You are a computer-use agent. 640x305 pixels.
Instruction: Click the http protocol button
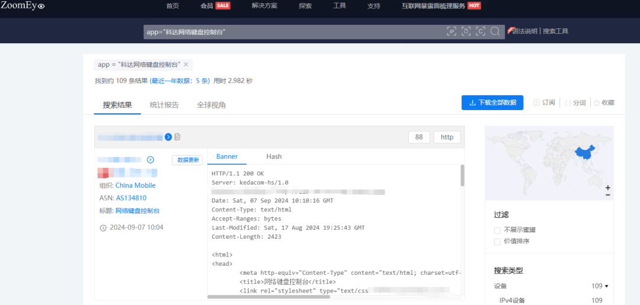pyautogui.click(x=447, y=137)
